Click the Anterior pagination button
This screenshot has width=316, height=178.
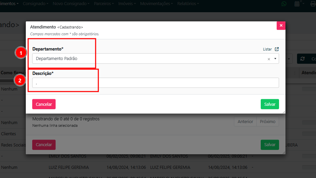[245, 121]
